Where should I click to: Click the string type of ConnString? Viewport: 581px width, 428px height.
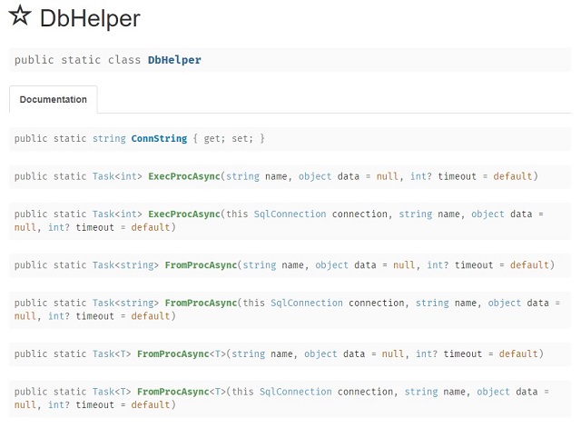coord(109,138)
